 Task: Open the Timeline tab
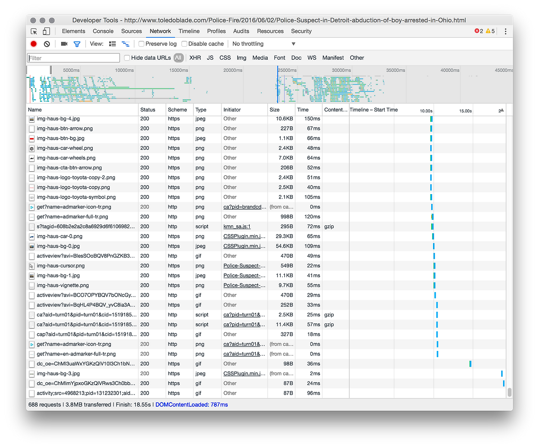pos(189,31)
